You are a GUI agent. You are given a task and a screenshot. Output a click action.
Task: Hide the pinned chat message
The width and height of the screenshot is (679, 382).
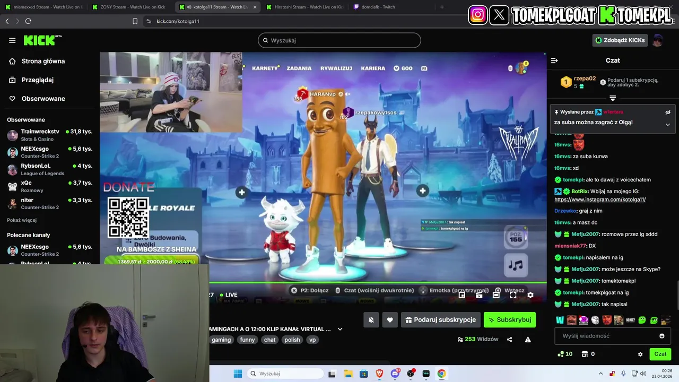click(x=668, y=112)
